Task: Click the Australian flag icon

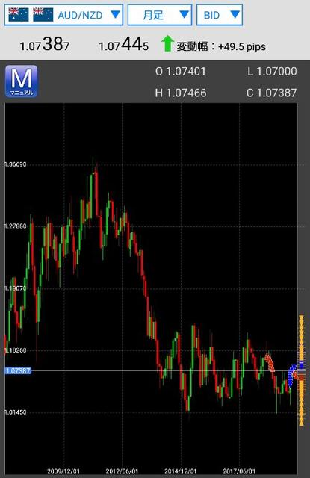Action: click(x=19, y=15)
